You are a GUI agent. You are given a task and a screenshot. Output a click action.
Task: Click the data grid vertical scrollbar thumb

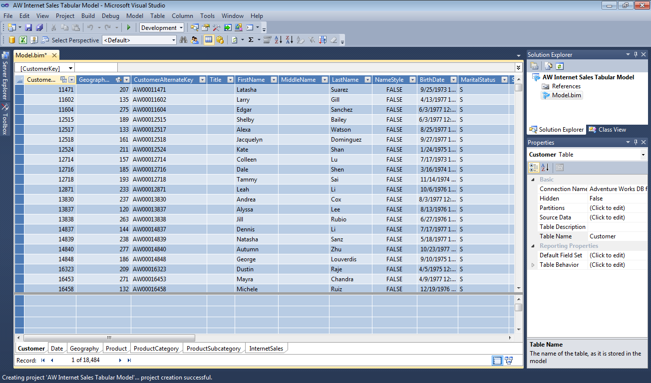tap(519, 88)
